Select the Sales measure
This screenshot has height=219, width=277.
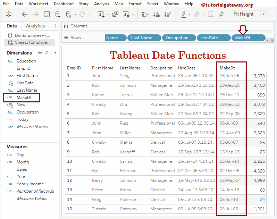[x=22, y=169]
